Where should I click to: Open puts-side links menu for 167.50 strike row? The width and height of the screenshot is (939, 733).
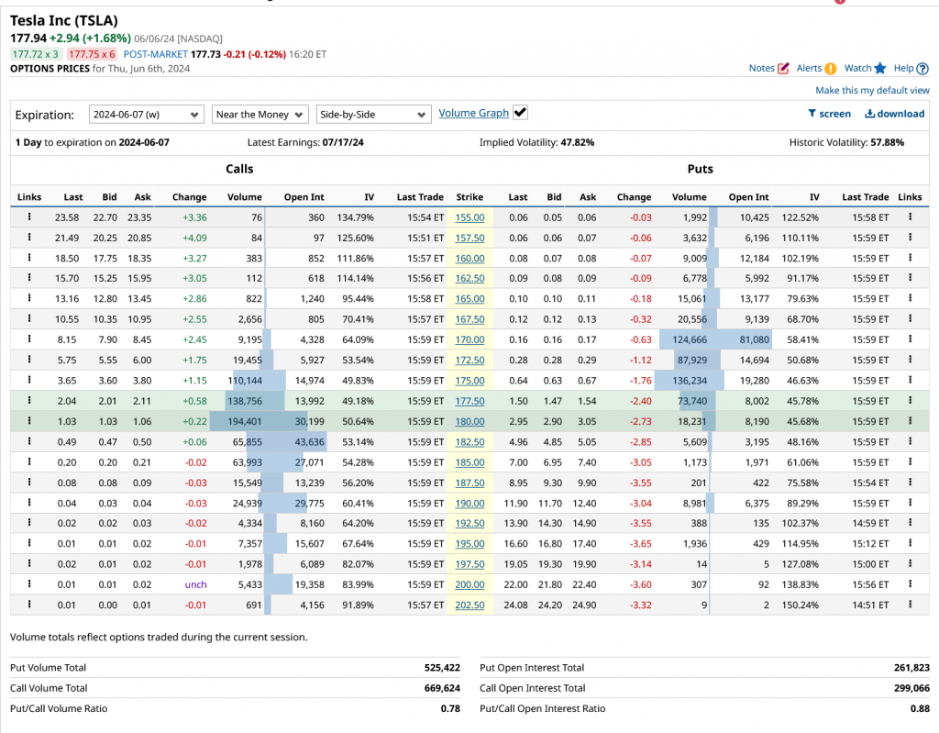tap(911, 318)
